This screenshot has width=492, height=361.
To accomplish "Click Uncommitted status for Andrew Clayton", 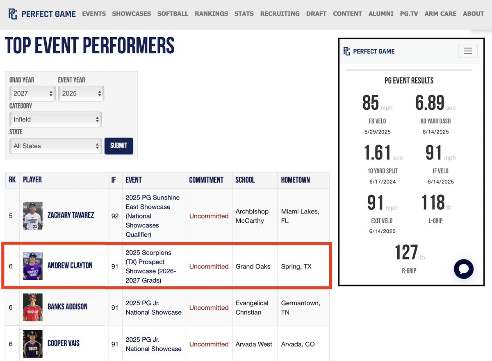I will pyautogui.click(x=209, y=266).
